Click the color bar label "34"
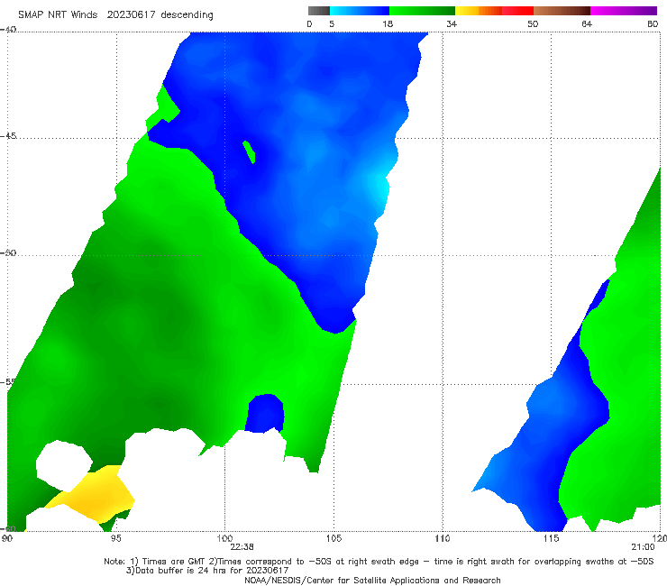Viewport: 667px width, 586px height. click(x=452, y=24)
